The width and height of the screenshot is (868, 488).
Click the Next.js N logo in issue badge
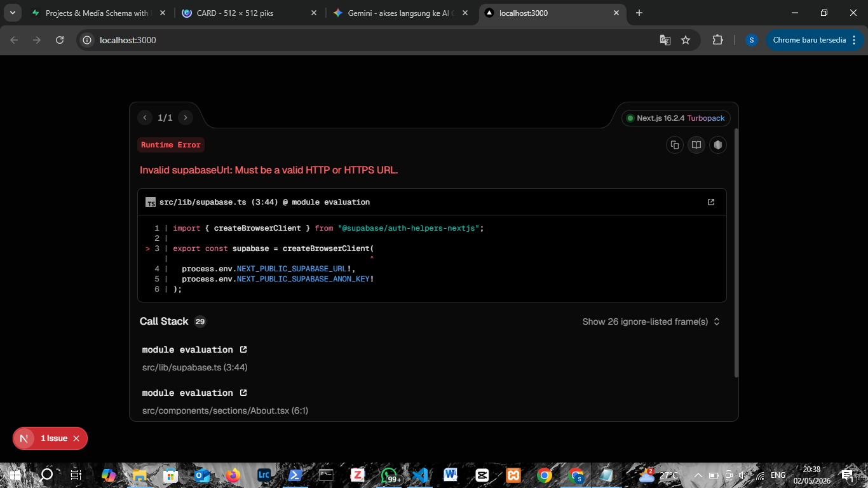click(x=24, y=438)
